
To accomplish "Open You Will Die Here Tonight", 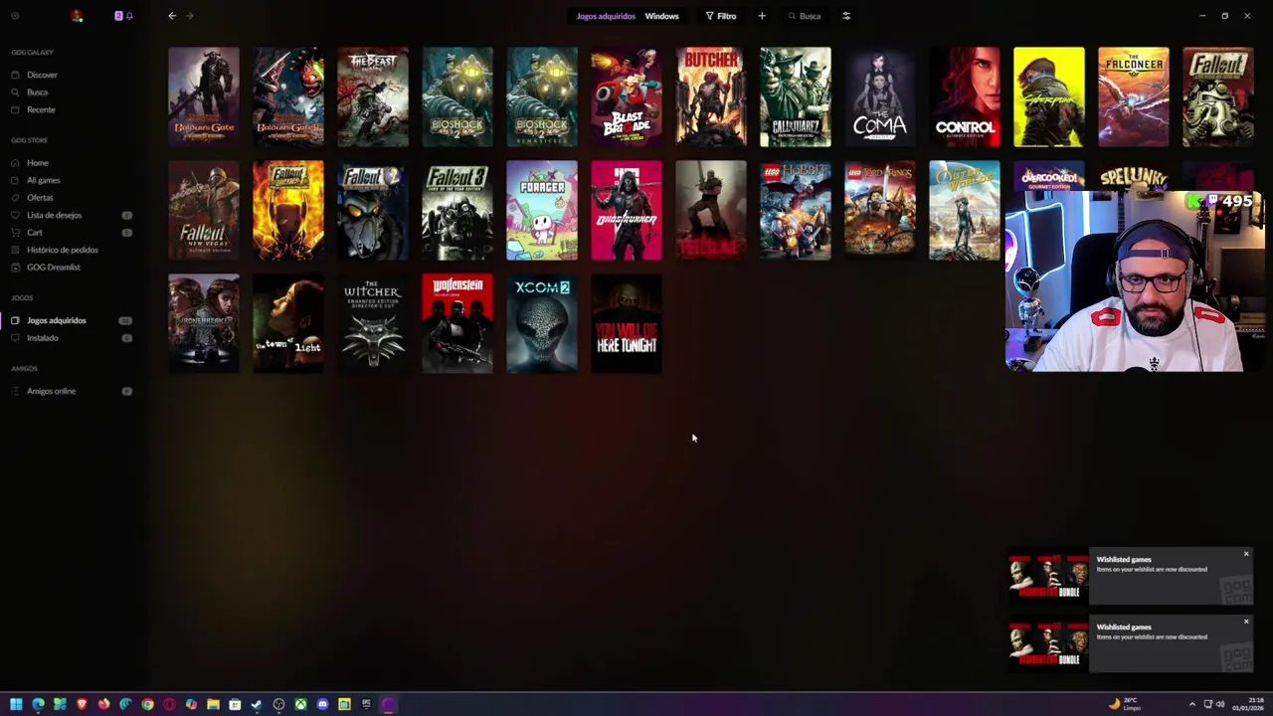I will click(x=627, y=323).
